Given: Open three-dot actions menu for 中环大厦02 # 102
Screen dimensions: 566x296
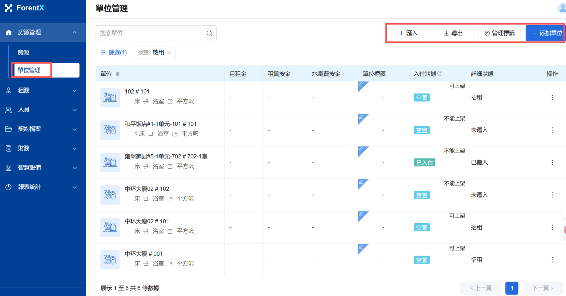Looking at the screenshot, I should [552, 195].
